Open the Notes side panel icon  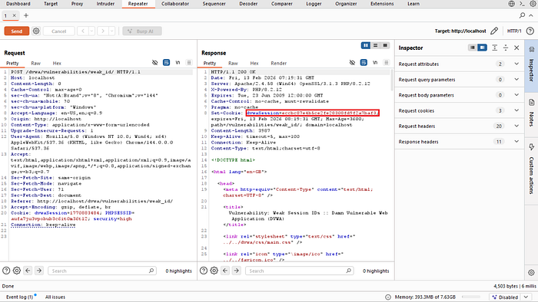(531, 113)
